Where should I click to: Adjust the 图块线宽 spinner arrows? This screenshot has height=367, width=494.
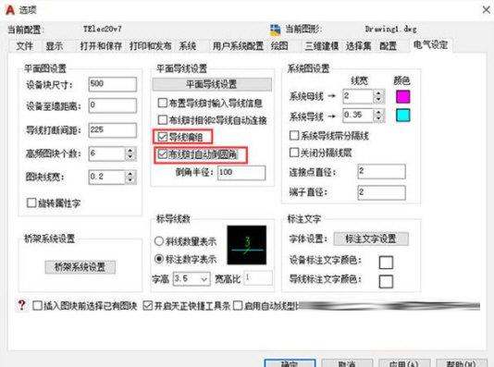(130, 177)
